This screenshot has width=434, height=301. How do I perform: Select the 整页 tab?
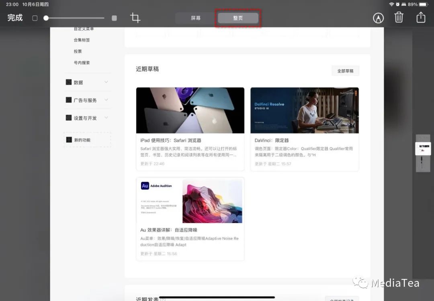pos(237,18)
